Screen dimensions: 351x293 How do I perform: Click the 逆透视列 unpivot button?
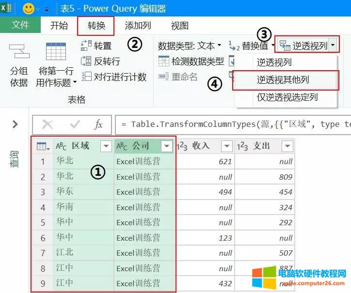(303, 46)
